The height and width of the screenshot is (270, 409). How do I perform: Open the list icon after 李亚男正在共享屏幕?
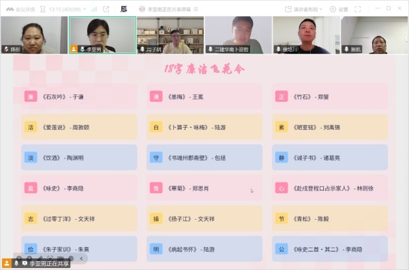click(x=196, y=10)
